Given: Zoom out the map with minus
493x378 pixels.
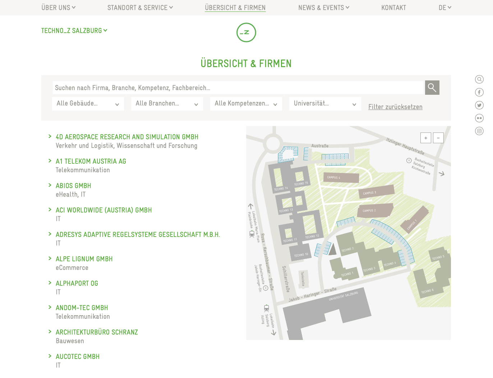Looking at the screenshot, I should tap(438, 138).
